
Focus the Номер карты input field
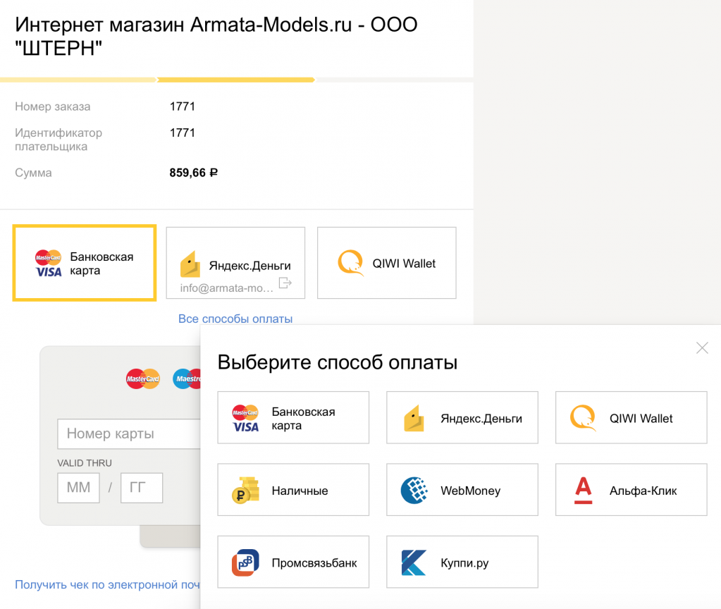click(128, 434)
